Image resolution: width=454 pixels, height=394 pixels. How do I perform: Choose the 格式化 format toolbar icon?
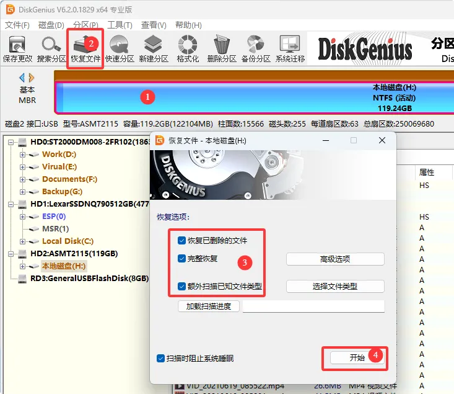[188, 49]
